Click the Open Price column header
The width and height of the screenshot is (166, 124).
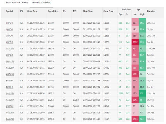(53, 11)
